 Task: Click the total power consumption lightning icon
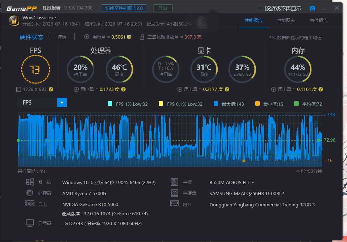[x=87, y=37]
